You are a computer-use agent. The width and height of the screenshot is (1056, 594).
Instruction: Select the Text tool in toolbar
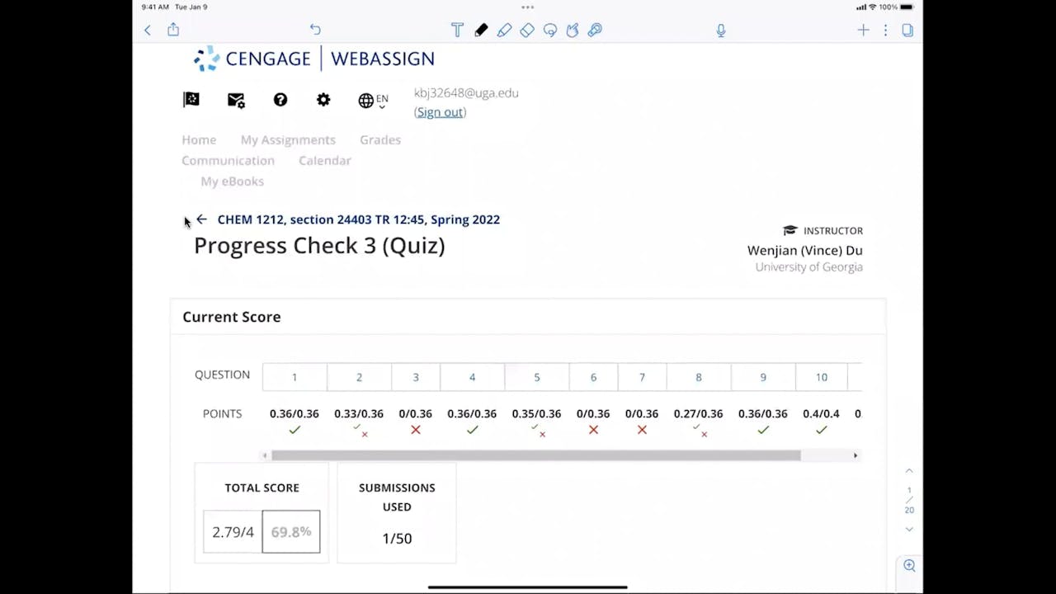[x=457, y=31]
